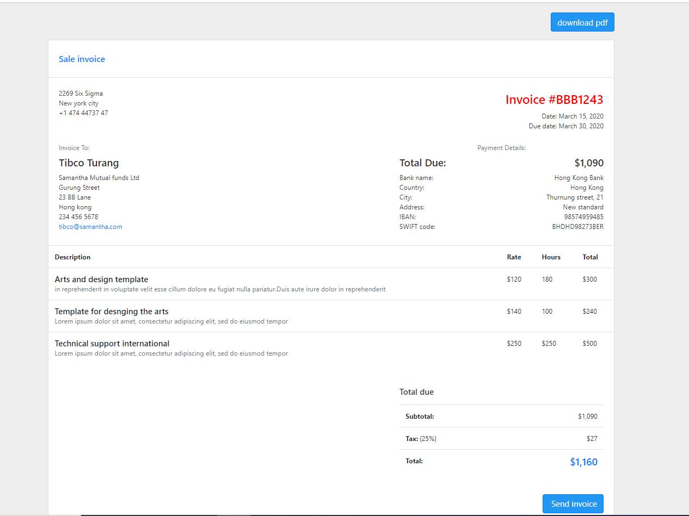Click the 100 hours cell
Screen dimensions: 689x516
coord(547,312)
